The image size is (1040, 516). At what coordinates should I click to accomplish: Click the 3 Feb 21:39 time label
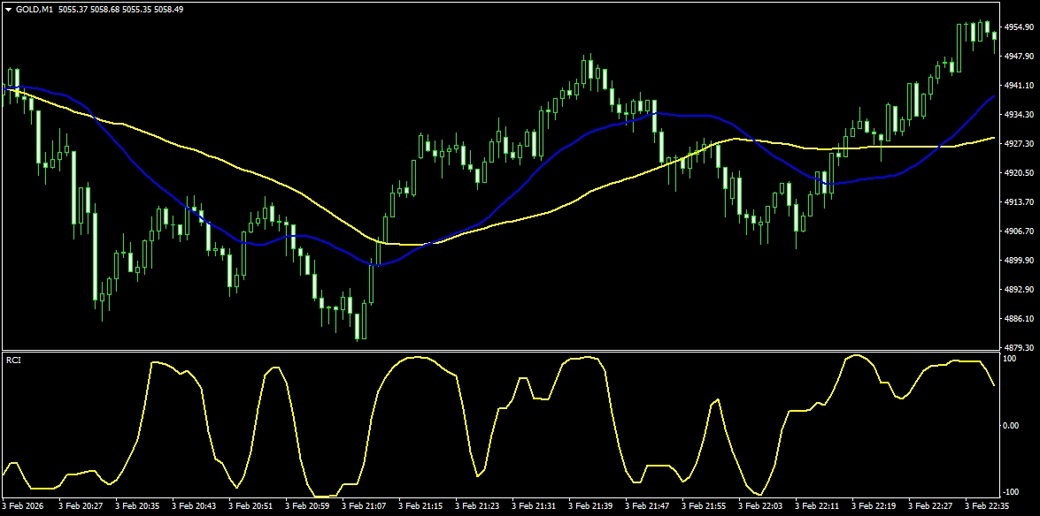593,507
